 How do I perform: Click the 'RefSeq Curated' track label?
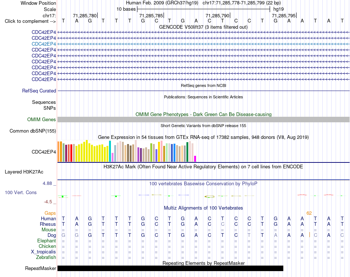pyautogui.click(x=39, y=91)
